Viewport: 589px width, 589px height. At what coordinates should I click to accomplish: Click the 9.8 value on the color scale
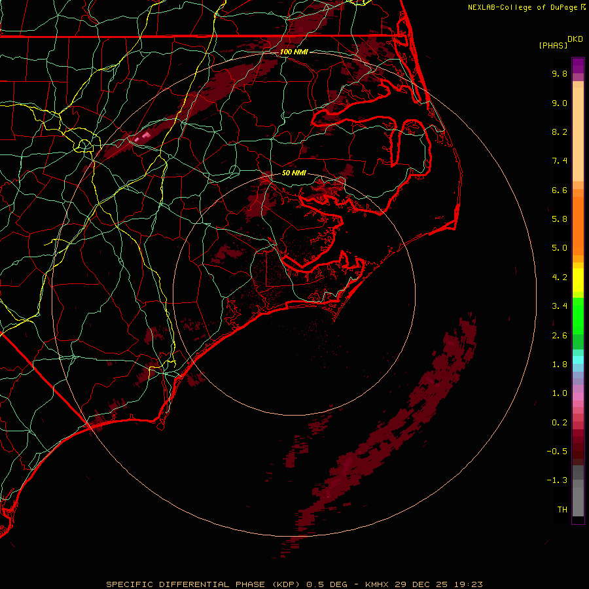(x=560, y=73)
